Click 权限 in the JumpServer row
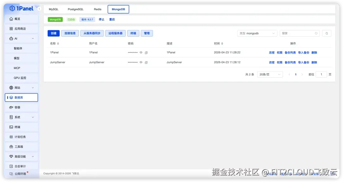The image size is (343, 182). coord(279,62)
